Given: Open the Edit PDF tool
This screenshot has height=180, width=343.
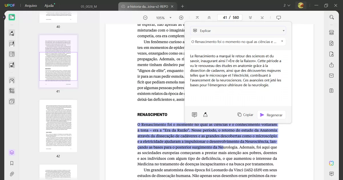Looking at the screenshot, I should [x=11, y=44].
